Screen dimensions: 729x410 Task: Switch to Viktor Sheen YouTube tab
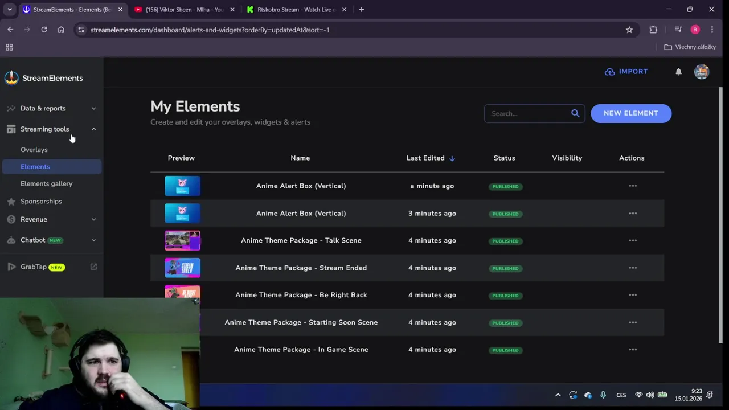[184, 10]
